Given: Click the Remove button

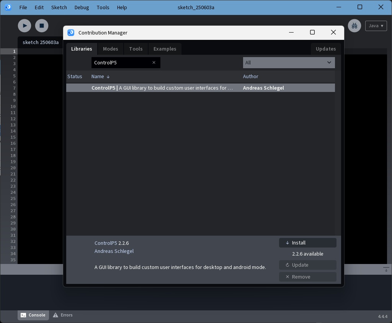Looking at the screenshot, I should click(x=307, y=277).
